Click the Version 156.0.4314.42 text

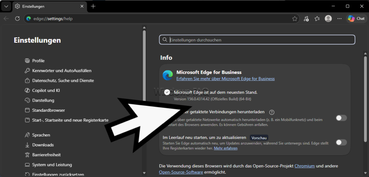(213, 99)
